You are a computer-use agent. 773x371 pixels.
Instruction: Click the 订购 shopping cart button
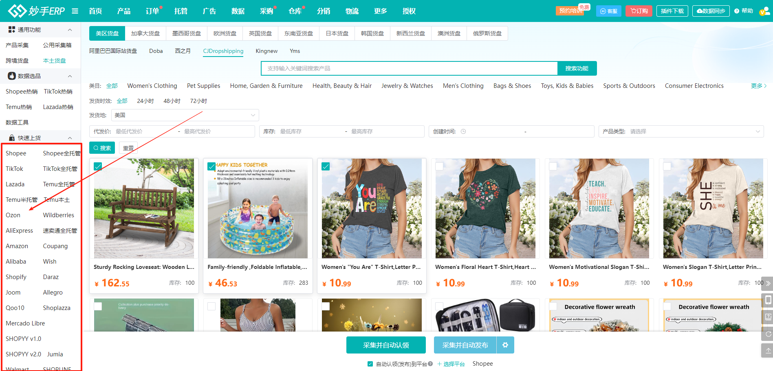click(639, 11)
